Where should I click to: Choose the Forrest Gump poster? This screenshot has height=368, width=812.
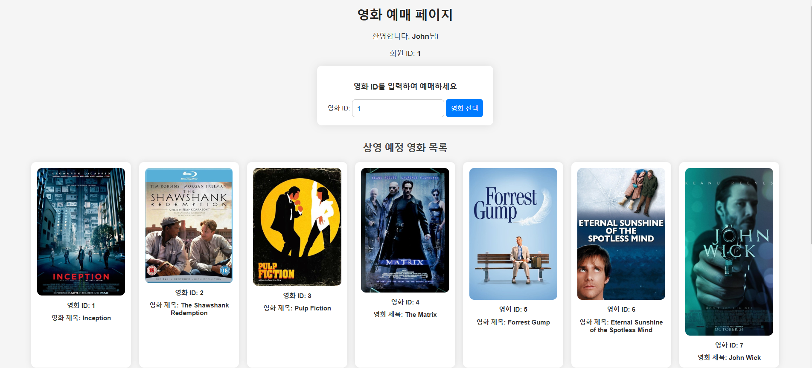(513, 234)
